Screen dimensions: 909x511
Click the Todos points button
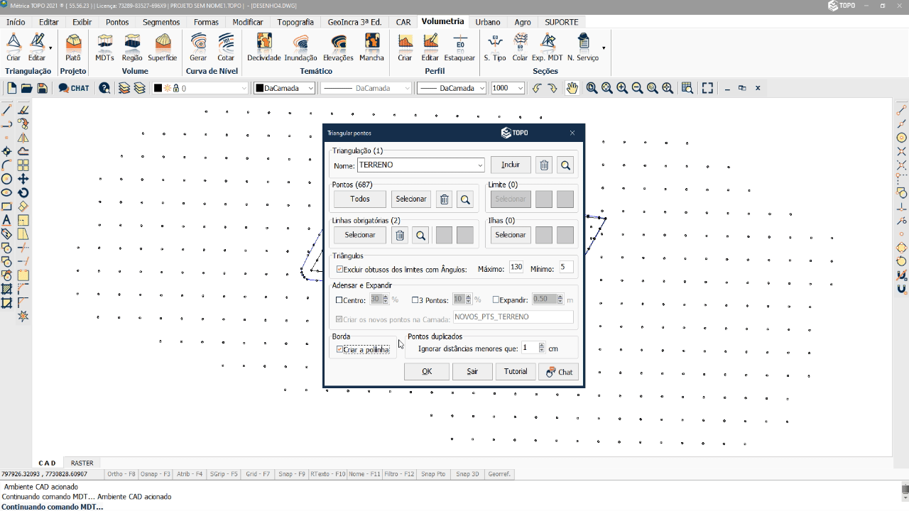[360, 199]
